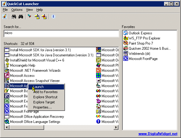Open the blue info About icon

coord(53,17)
